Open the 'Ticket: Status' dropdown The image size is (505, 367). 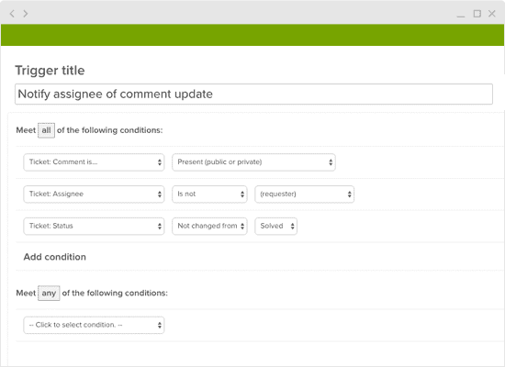(94, 226)
